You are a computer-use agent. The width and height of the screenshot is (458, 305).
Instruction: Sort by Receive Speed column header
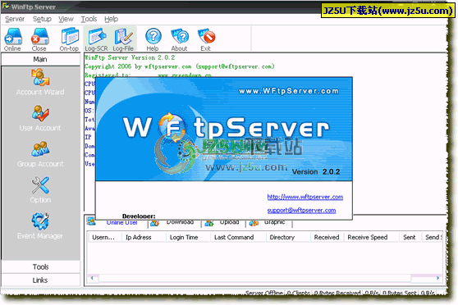[x=372, y=237]
